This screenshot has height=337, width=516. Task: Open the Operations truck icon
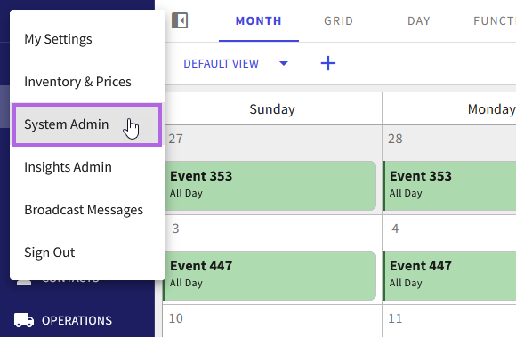[24, 320]
